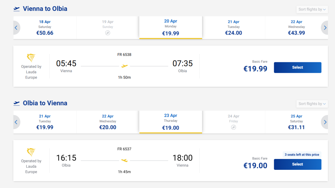Screen dimensions: 335x188
Task: Click the plane icon beside Olbia to Vienna heading
Action: pyautogui.click(x=17, y=103)
